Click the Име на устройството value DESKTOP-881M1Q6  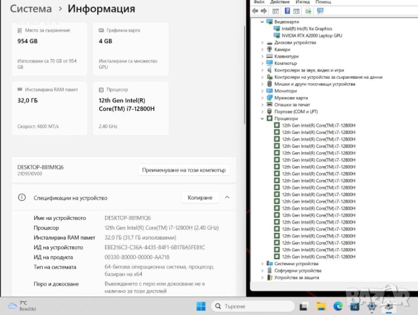click(127, 218)
